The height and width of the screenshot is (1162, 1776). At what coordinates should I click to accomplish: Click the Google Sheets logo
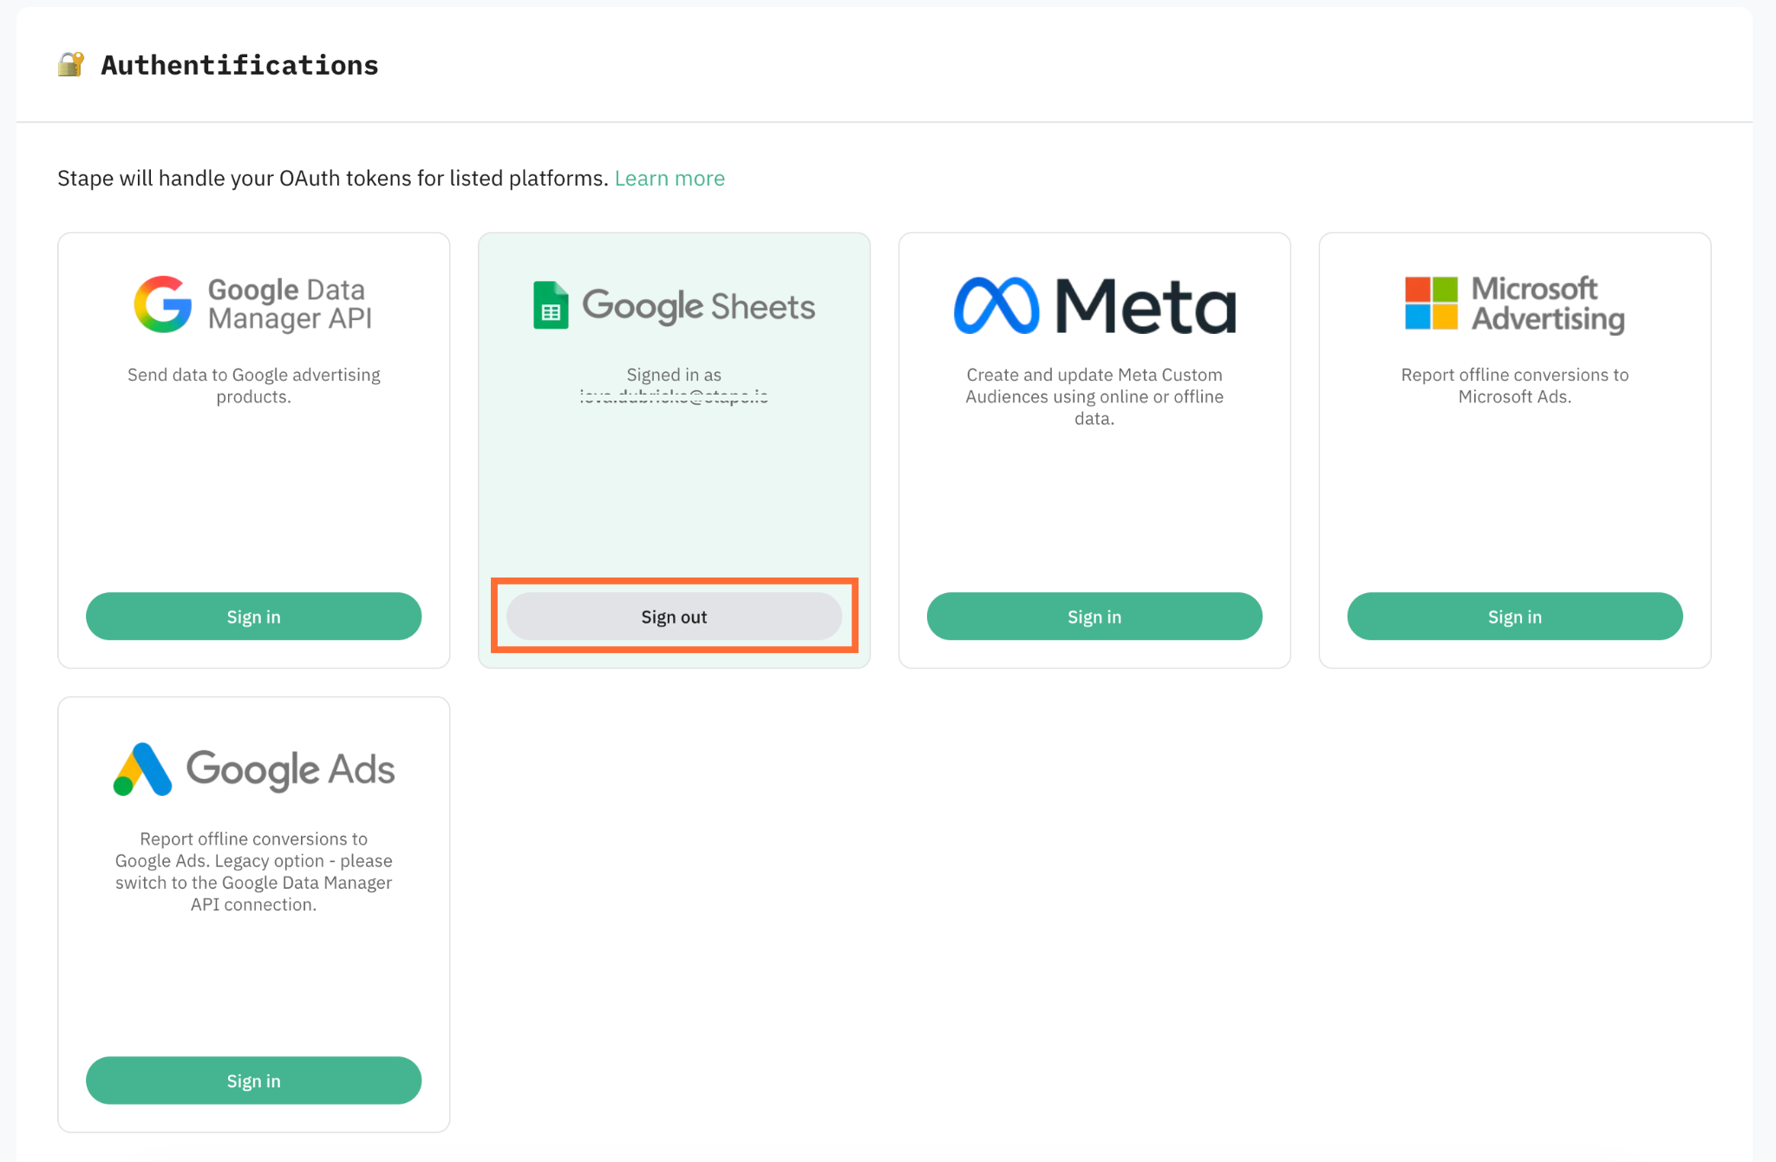674,305
